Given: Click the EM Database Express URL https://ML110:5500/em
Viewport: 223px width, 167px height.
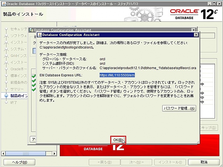Looking at the screenshot, I should pos(117,75).
